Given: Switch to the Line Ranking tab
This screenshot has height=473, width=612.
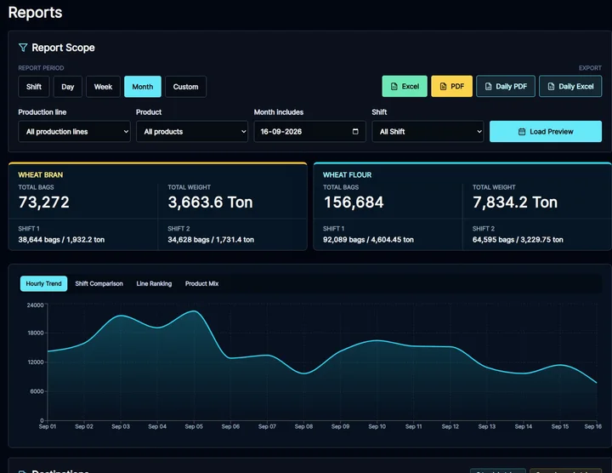Looking at the screenshot, I should [154, 283].
